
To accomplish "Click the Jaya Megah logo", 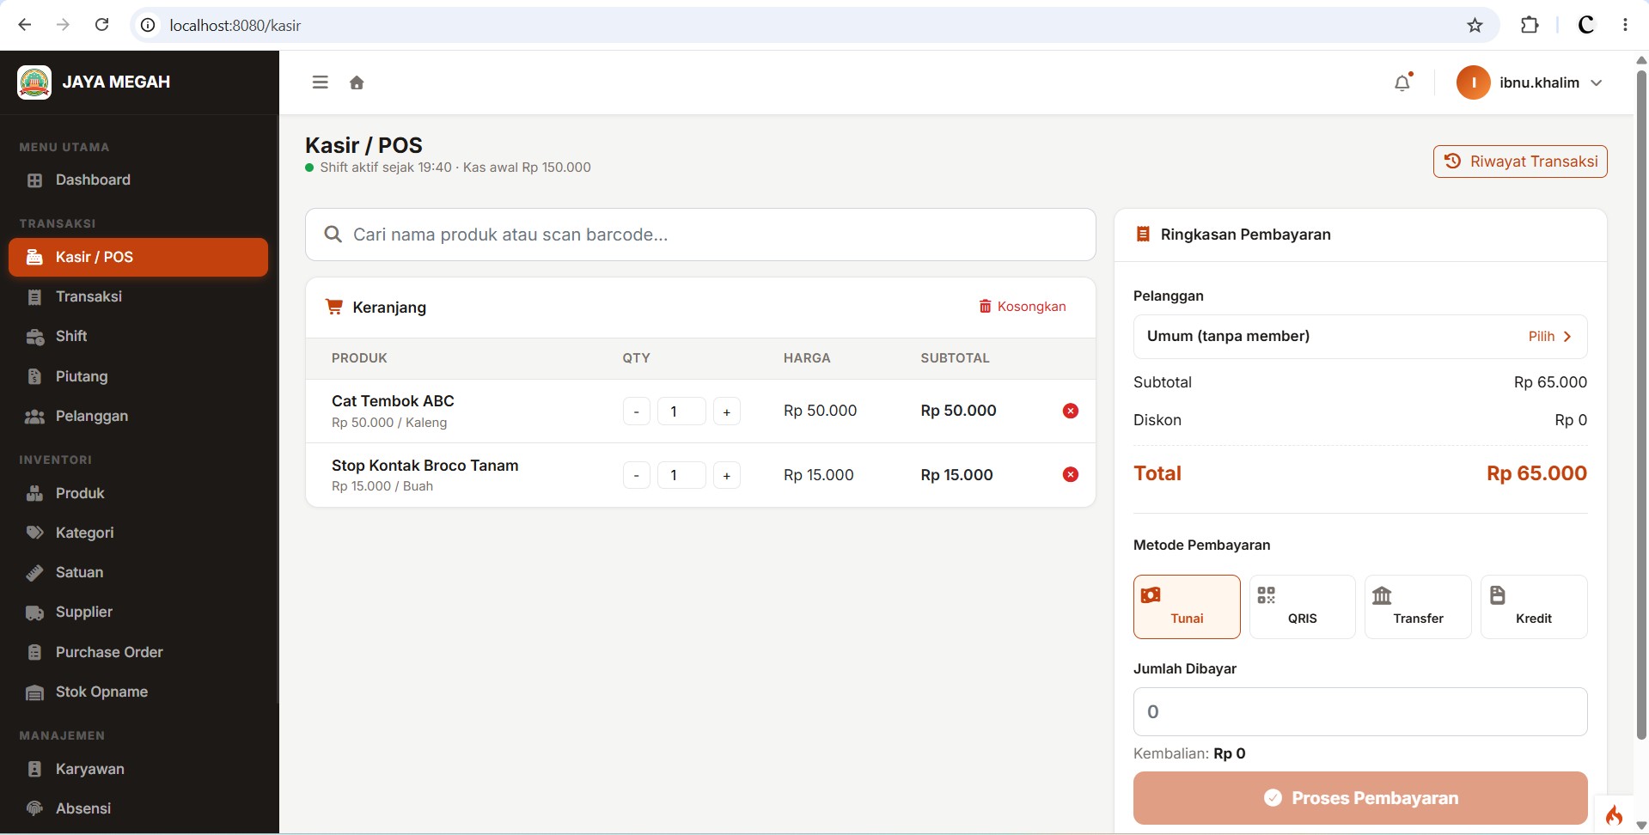I will point(34,82).
